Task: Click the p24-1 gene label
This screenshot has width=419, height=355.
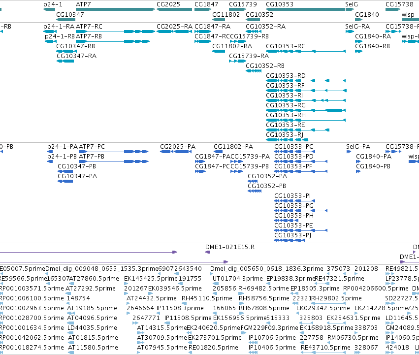Action: 53,4
